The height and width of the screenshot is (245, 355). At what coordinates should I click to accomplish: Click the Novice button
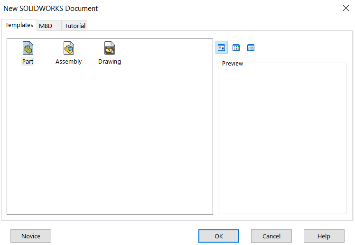[31, 236]
